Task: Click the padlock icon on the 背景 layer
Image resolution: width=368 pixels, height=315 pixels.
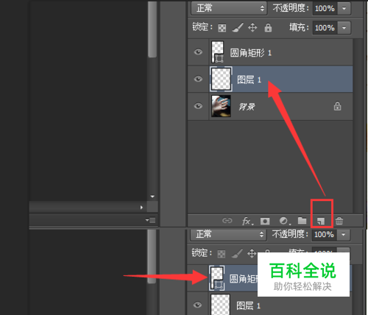Action: 337,106
